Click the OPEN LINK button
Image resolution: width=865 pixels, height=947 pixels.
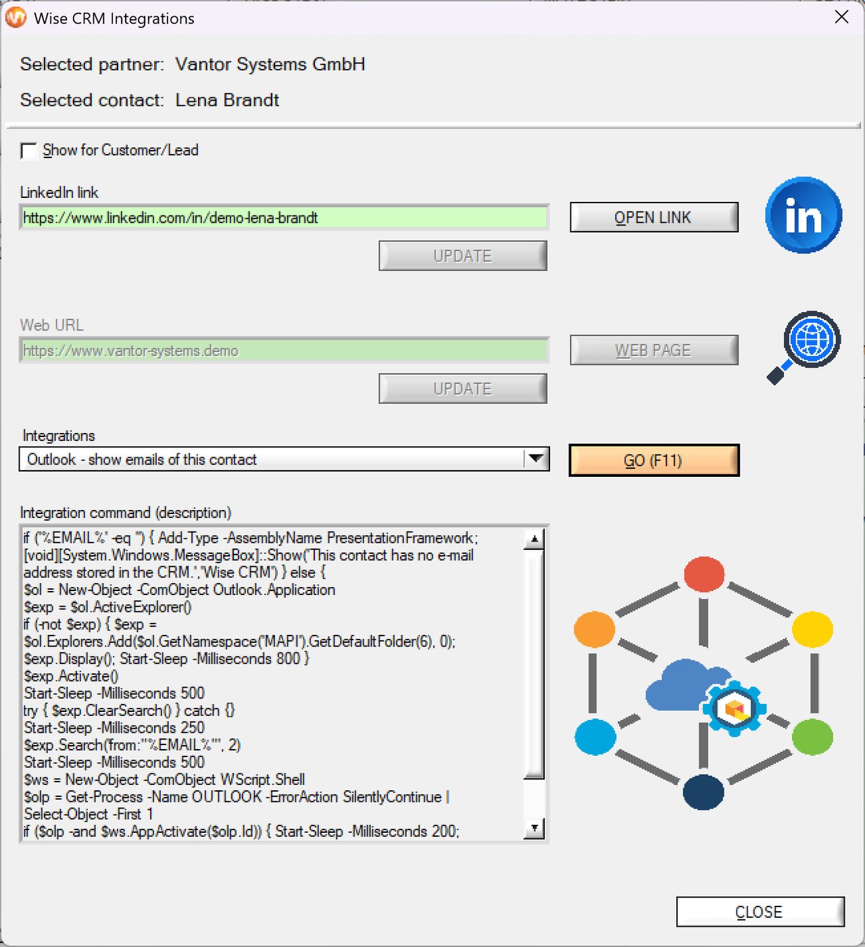[x=653, y=217]
